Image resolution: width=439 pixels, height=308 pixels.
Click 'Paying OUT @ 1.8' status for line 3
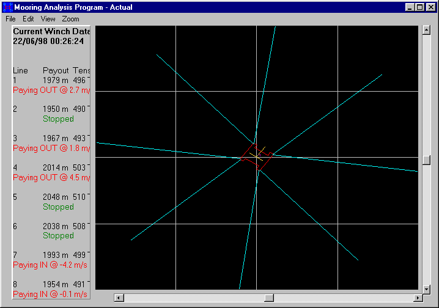tap(51, 148)
